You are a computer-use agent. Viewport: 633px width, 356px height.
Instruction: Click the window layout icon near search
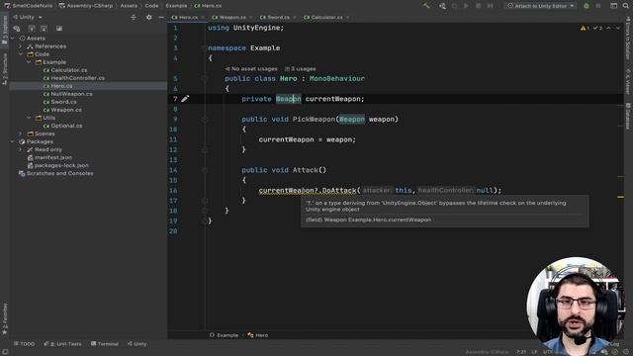click(613, 6)
